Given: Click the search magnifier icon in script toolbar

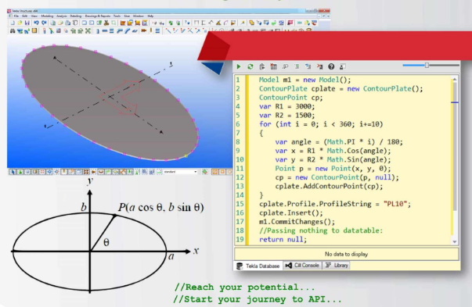Looking at the screenshot, I should [x=285, y=66].
